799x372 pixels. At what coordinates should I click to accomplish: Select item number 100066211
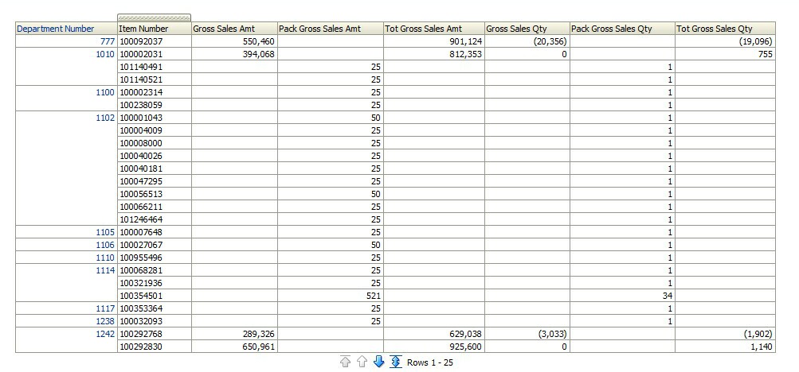tap(141, 207)
